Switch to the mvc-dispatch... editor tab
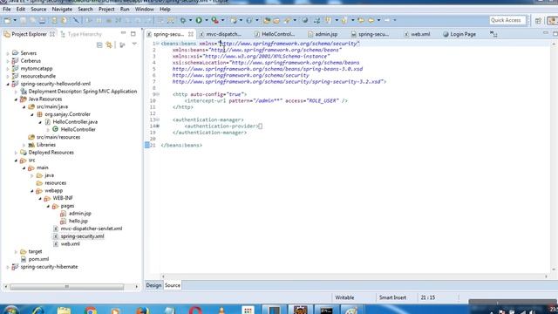Screen dimensions: 558x314 coord(221,34)
